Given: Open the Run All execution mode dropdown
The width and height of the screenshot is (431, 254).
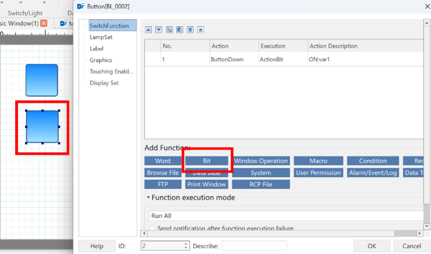Looking at the screenshot, I should [286, 216].
